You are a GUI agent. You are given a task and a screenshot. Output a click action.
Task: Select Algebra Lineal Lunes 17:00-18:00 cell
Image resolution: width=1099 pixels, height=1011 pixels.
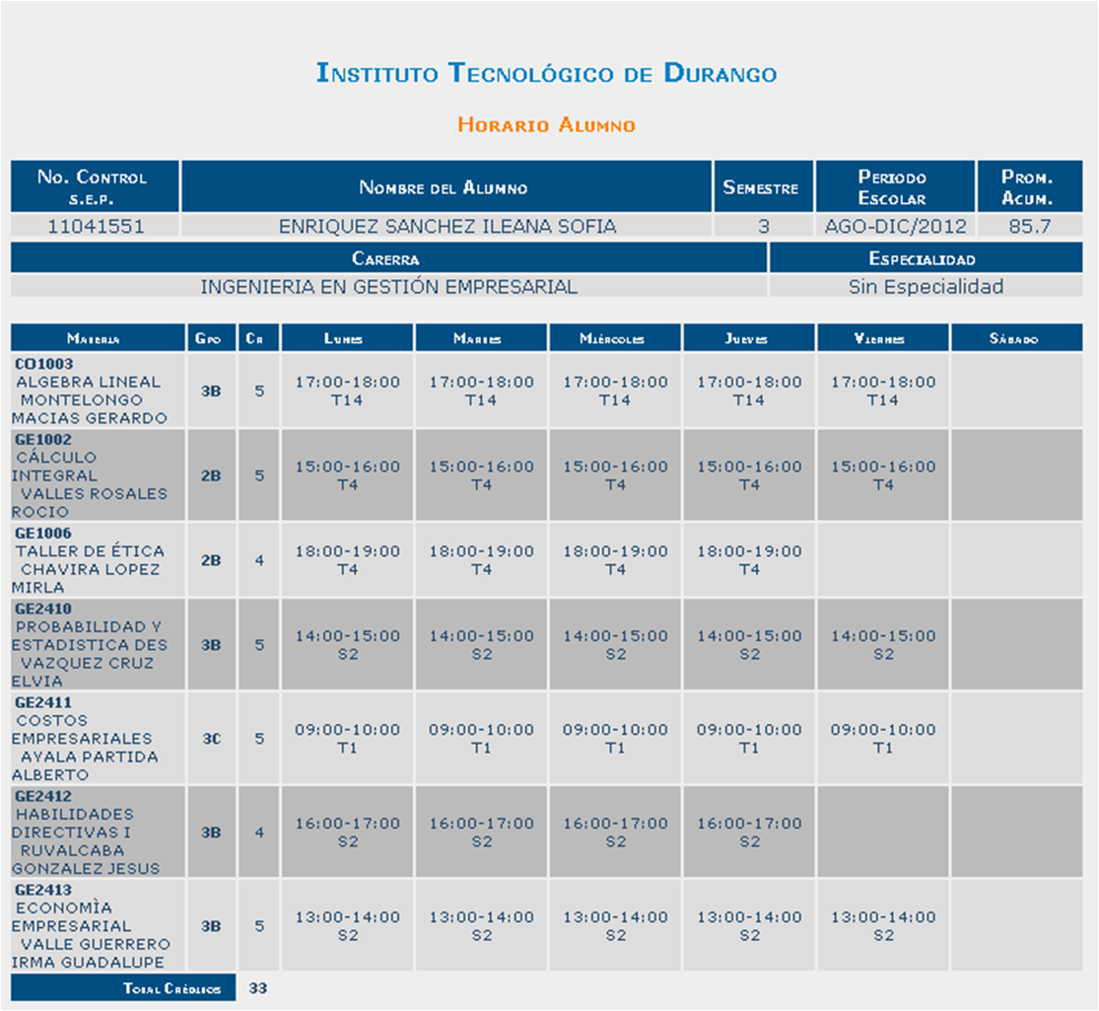347,390
